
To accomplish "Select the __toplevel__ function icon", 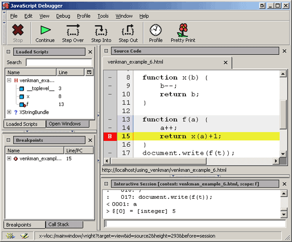I will 21,88.
